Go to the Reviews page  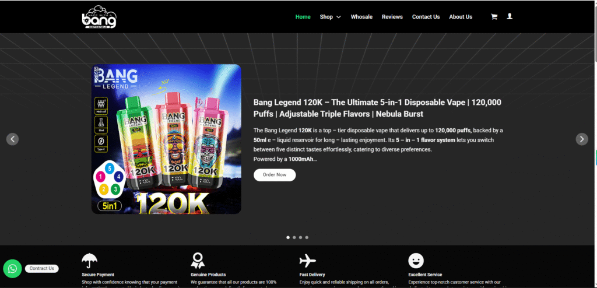(x=392, y=17)
